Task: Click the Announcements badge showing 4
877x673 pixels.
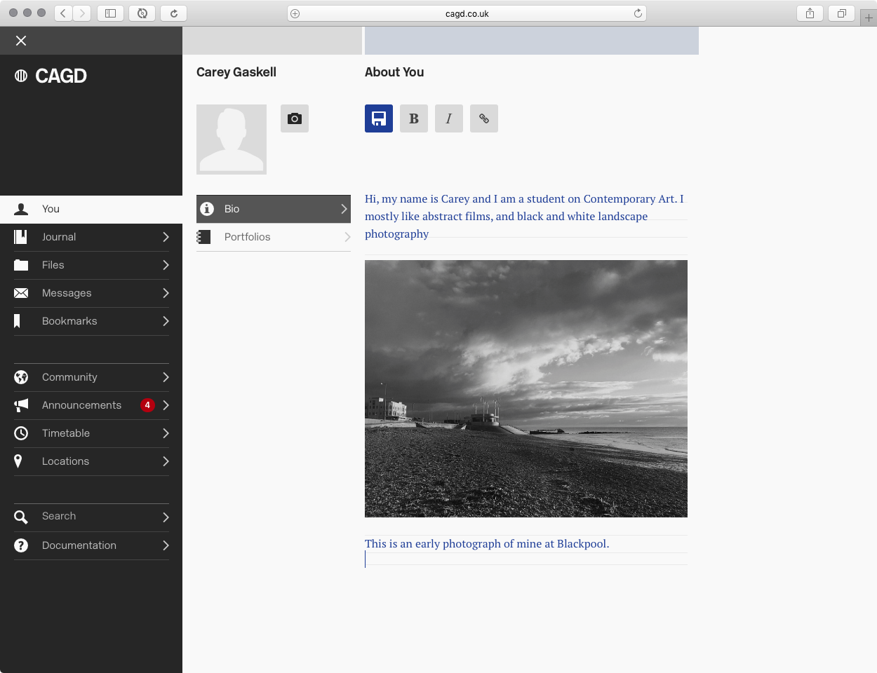Action: pyautogui.click(x=147, y=405)
